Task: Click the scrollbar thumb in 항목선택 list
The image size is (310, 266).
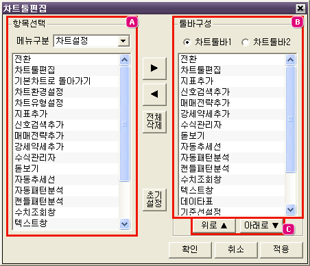Action: pyautogui.click(x=125, y=124)
